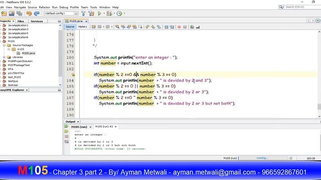
Task: Click the Find Selection magnifier icon
Action: tap(117, 27)
